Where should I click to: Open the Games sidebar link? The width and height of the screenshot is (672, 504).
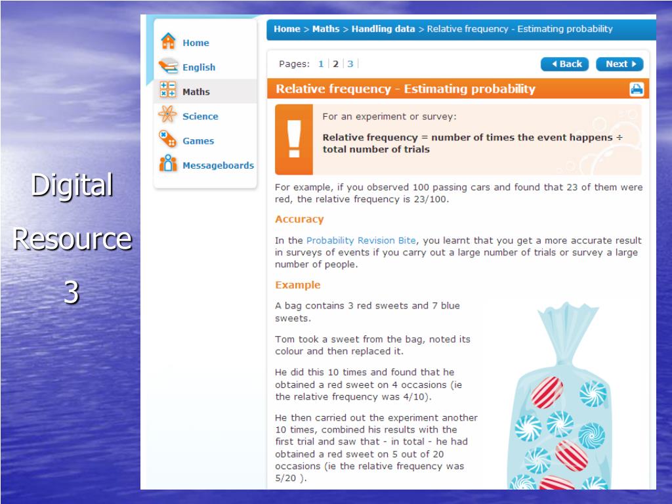pos(198,141)
